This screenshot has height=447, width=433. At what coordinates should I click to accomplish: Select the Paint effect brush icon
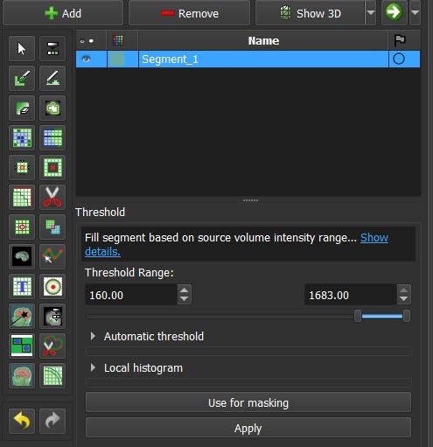(x=22, y=79)
